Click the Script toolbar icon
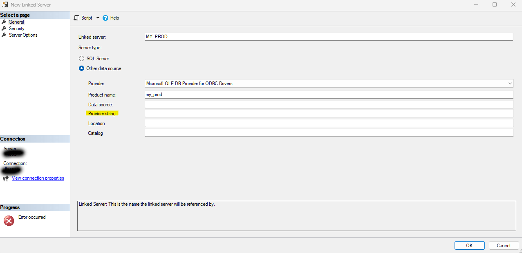 (x=76, y=18)
